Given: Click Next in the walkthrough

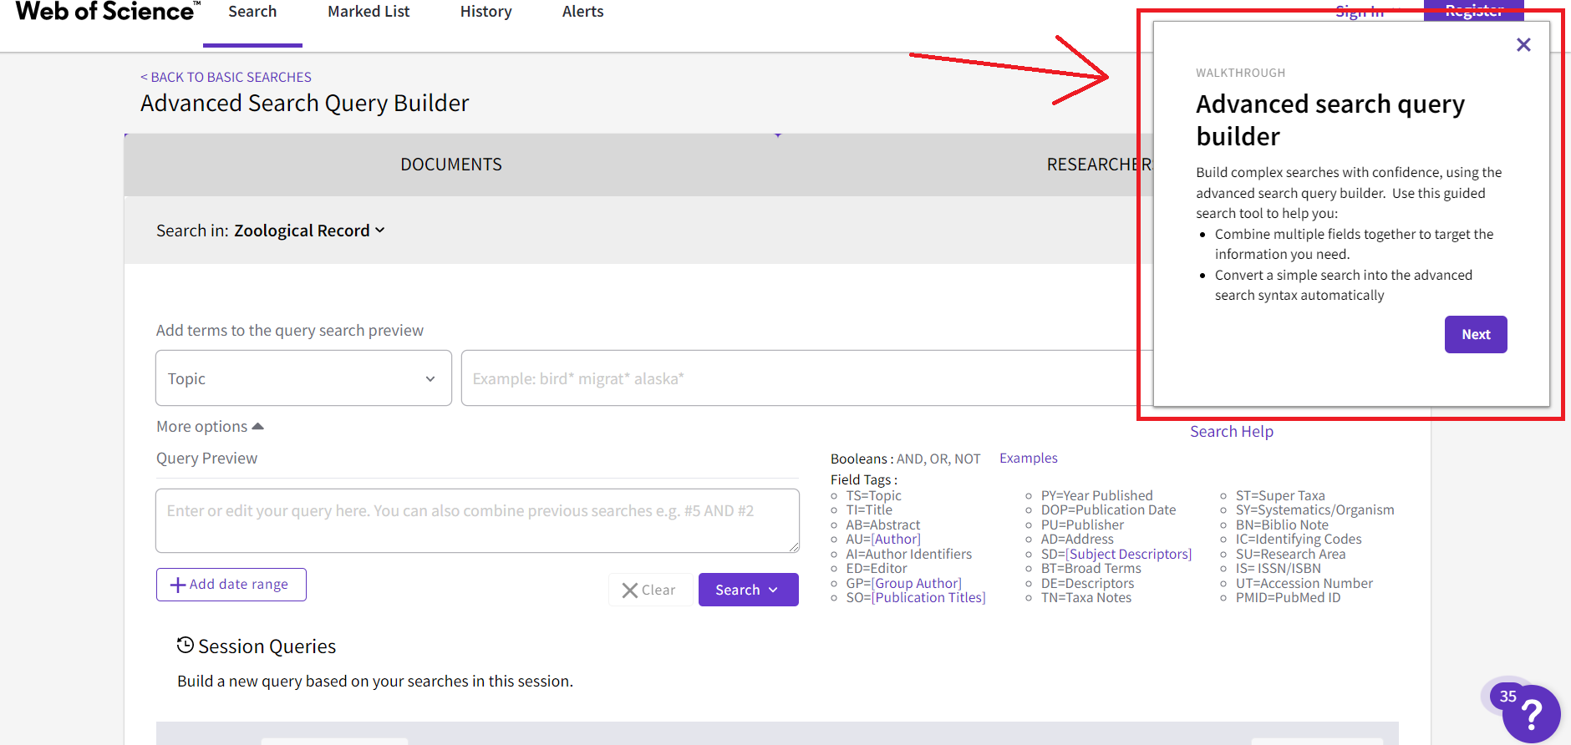Looking at the screenshot, I should [1476, 334].
